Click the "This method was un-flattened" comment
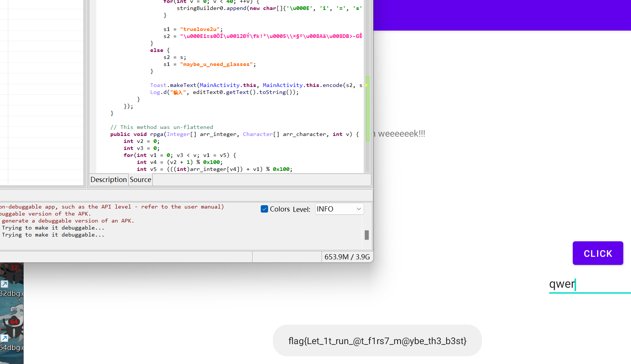Viewport: 631px width, 364px height. pyautogui.click(x=162, y=127)
